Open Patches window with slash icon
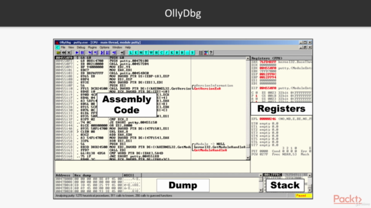 (x=166, y=53)
